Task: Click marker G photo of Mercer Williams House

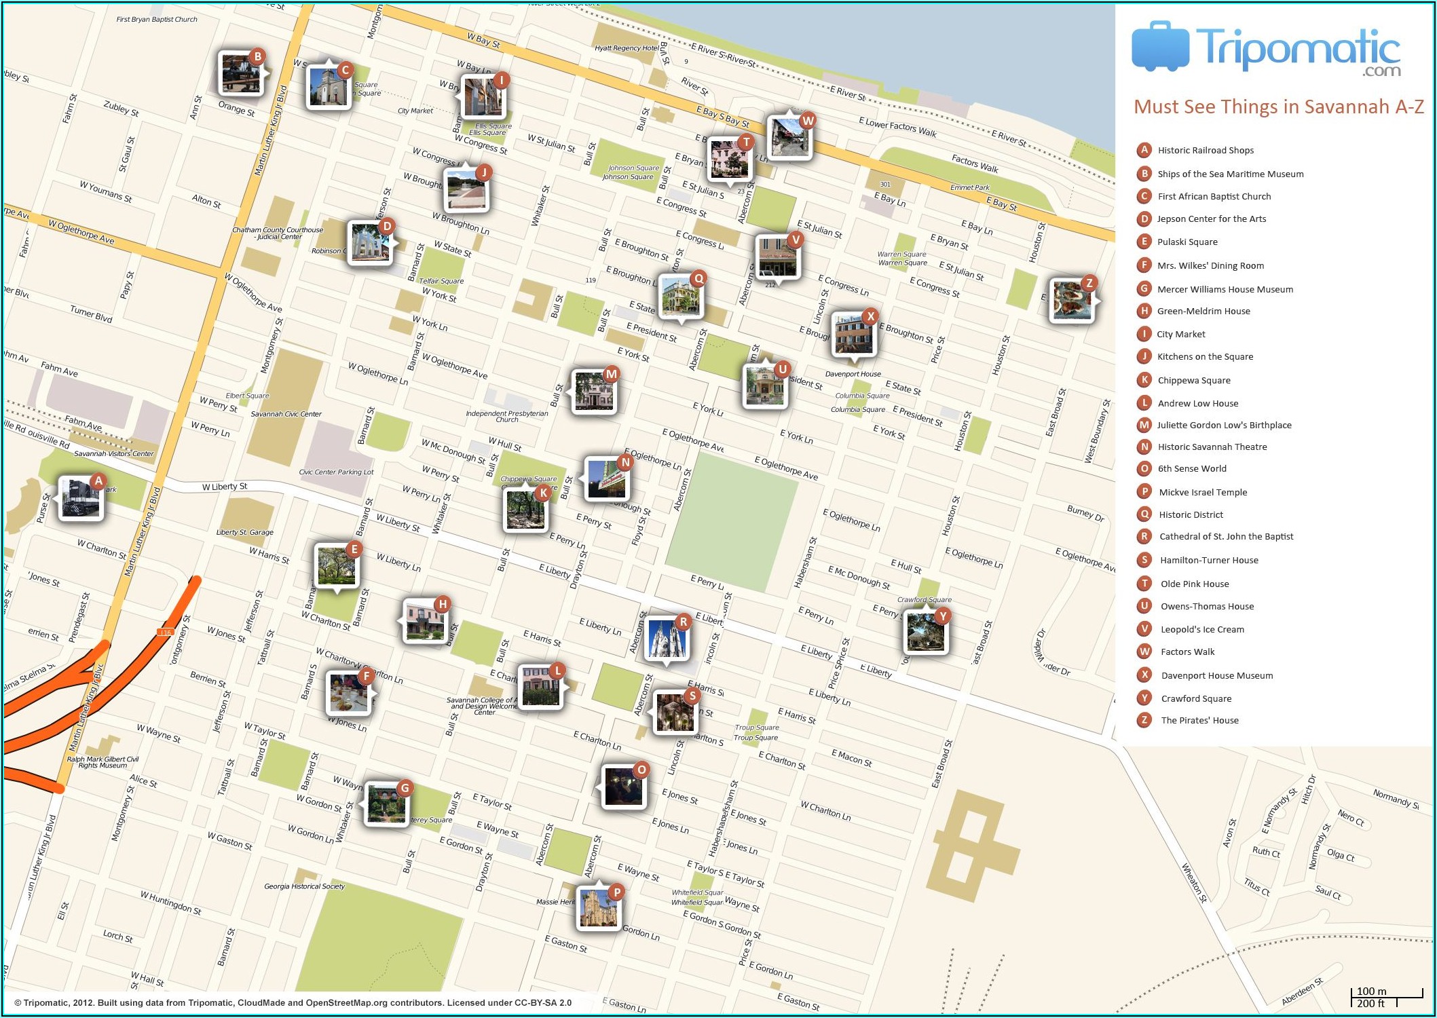Action: (386, 804)
